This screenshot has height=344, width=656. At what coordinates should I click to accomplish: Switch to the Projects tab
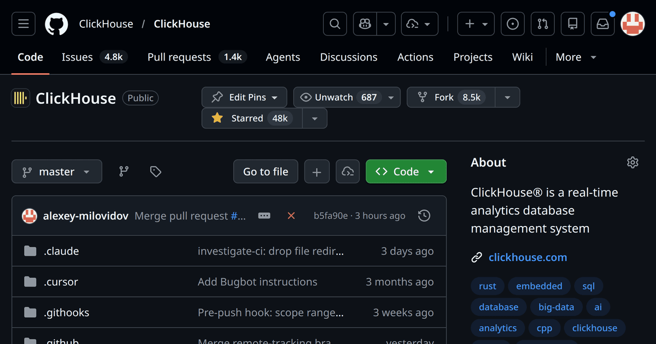pos(473,57)
